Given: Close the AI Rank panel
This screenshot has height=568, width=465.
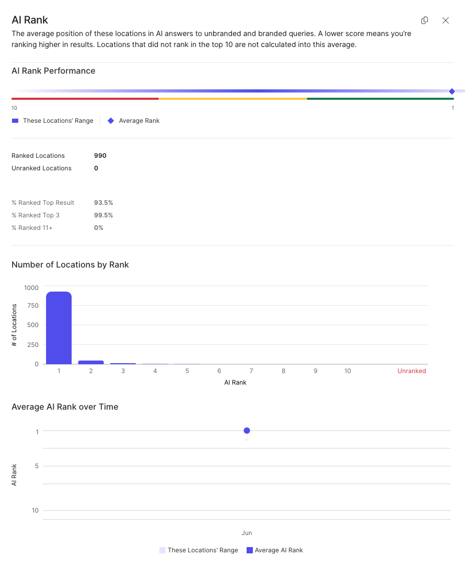Looking at the screenshot, I should pos(446,20).
